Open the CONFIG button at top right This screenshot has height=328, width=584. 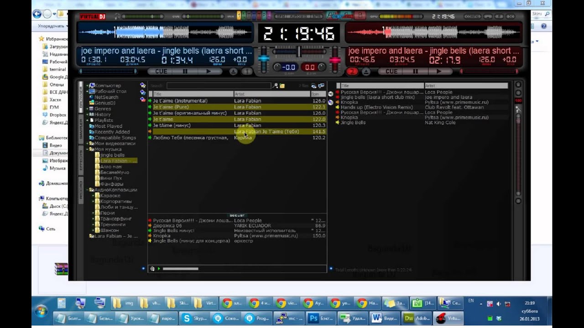[x=472, y=16]
